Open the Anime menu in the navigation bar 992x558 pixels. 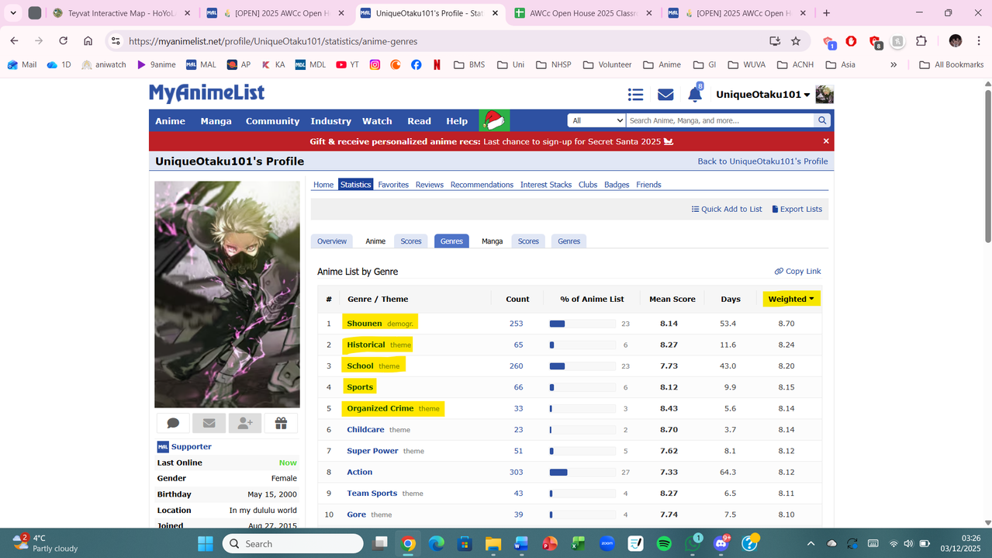point(170,121)
